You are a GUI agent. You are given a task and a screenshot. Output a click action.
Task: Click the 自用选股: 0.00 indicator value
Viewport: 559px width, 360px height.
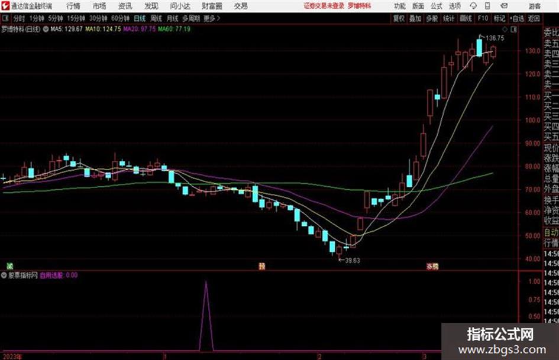(x=59, y=275)
